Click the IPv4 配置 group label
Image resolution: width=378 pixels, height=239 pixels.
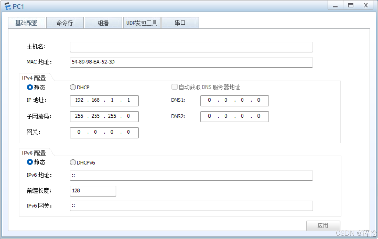(x=34, y=78)
